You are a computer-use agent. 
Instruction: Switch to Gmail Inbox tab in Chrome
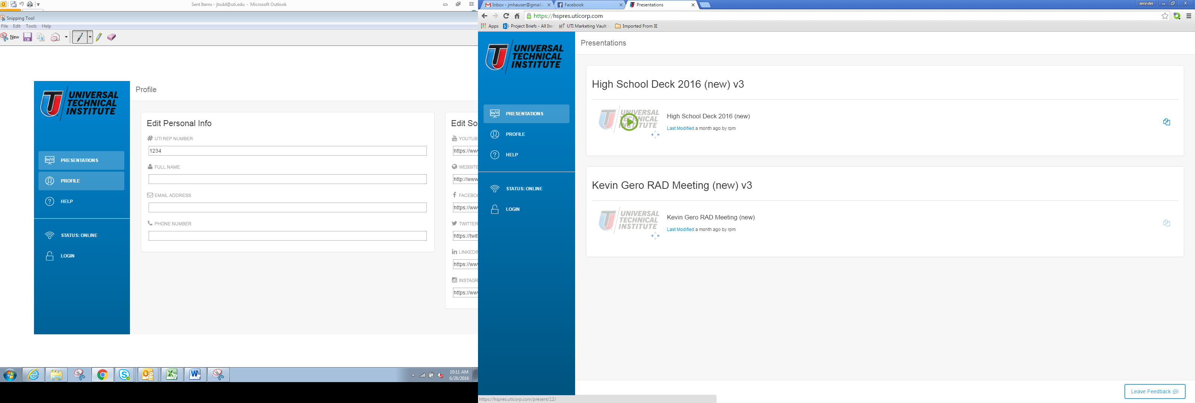tap(517, 4)
